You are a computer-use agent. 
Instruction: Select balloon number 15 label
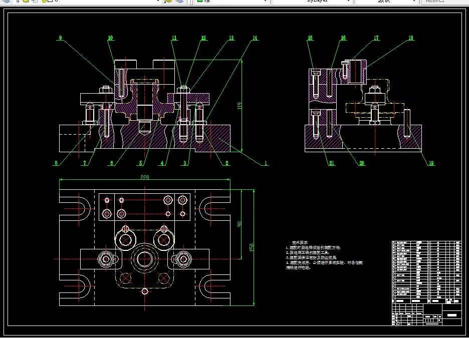click(x=310, y=38)
